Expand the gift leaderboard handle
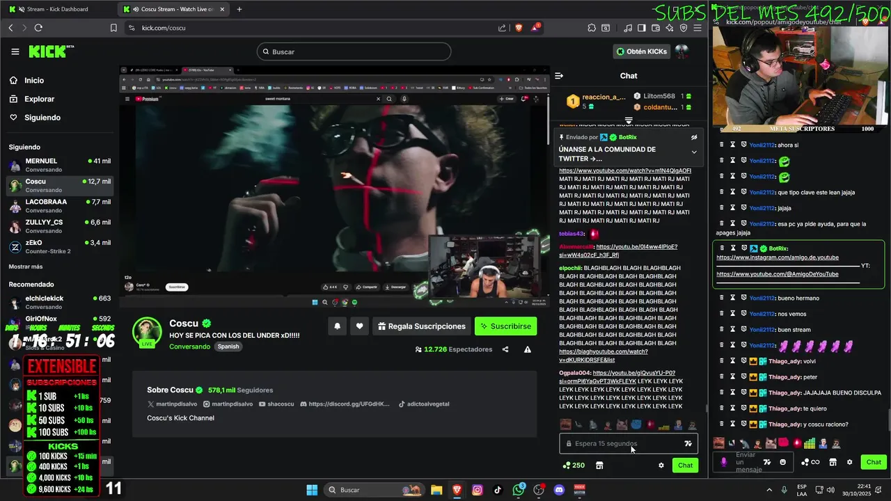Viewport: 891px width, 501px height. coord(628,120)
